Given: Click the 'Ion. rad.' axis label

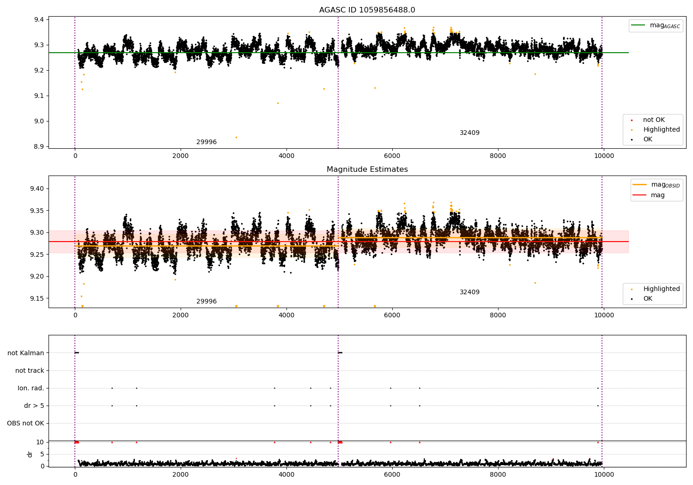Looking at the screenshot, I should (31, 388).
